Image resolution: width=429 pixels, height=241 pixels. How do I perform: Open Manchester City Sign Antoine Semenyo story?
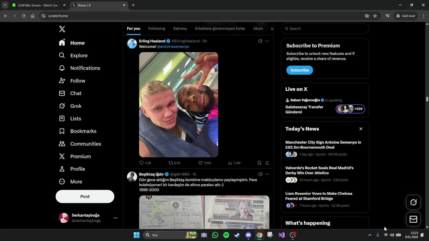point(325,149)
